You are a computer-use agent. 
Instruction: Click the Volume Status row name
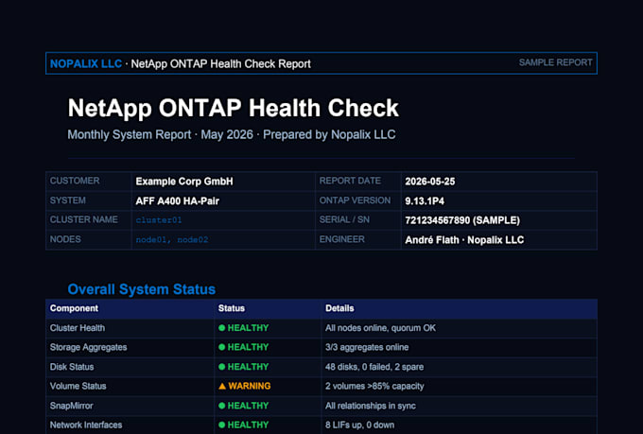tap(78, 387)
